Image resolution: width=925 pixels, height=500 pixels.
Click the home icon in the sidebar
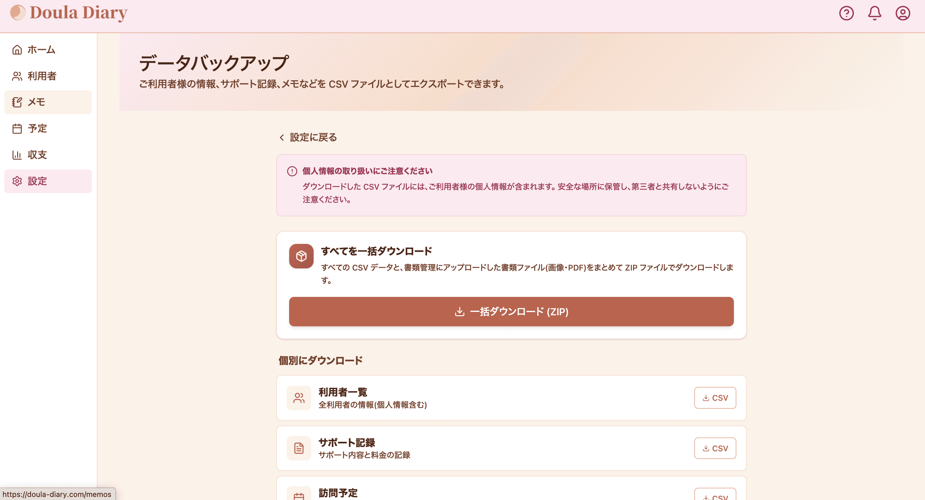(17, 50)
